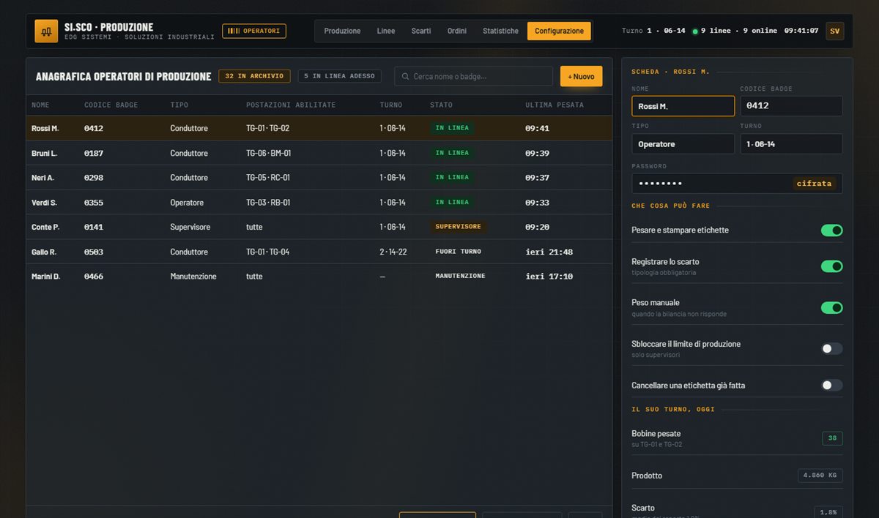Open the Linee tab
Screen dimensions: 879x518
coord(386,31)
